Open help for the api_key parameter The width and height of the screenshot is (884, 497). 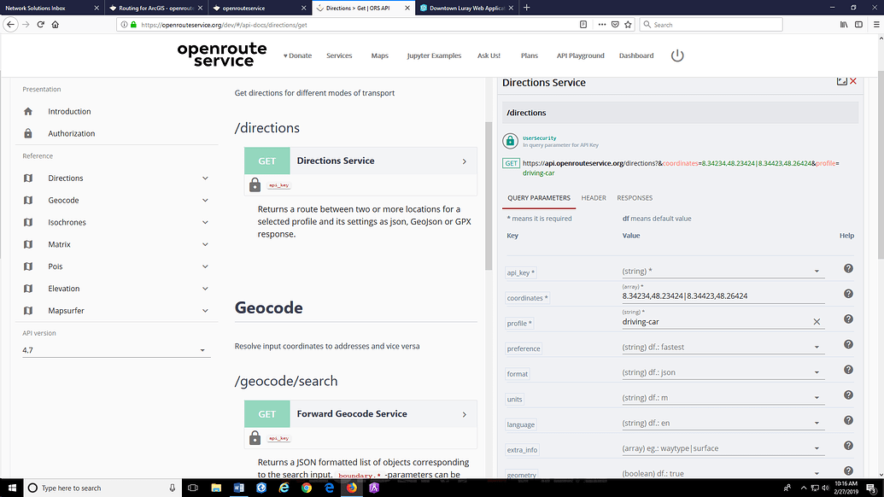(848, 269)
